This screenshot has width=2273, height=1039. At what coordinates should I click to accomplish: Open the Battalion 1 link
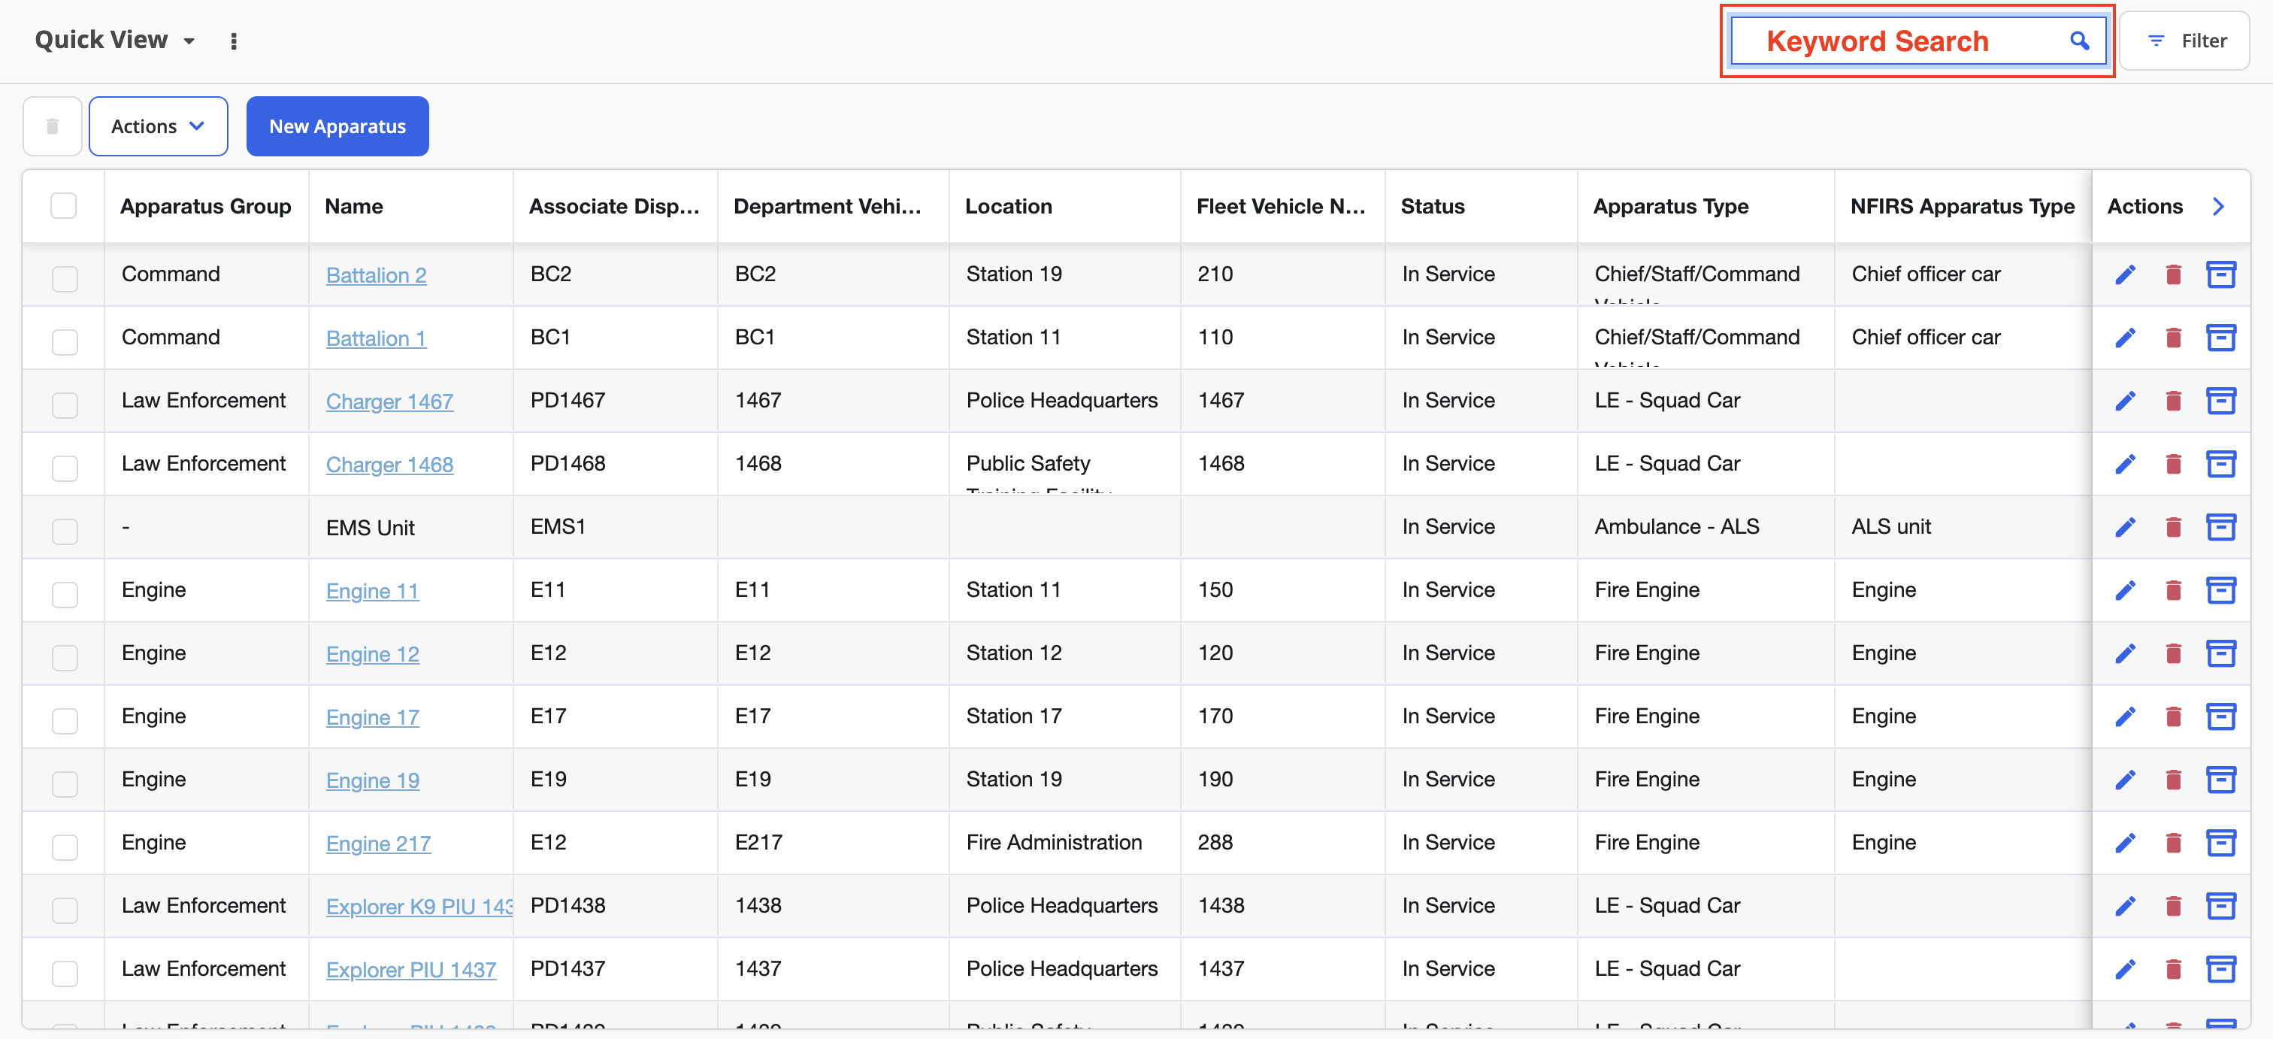376,338
